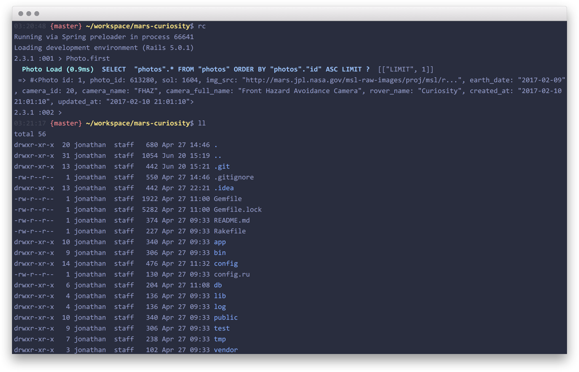Click the 'test' directory name
579x372 pixels.
click(222, 328)
